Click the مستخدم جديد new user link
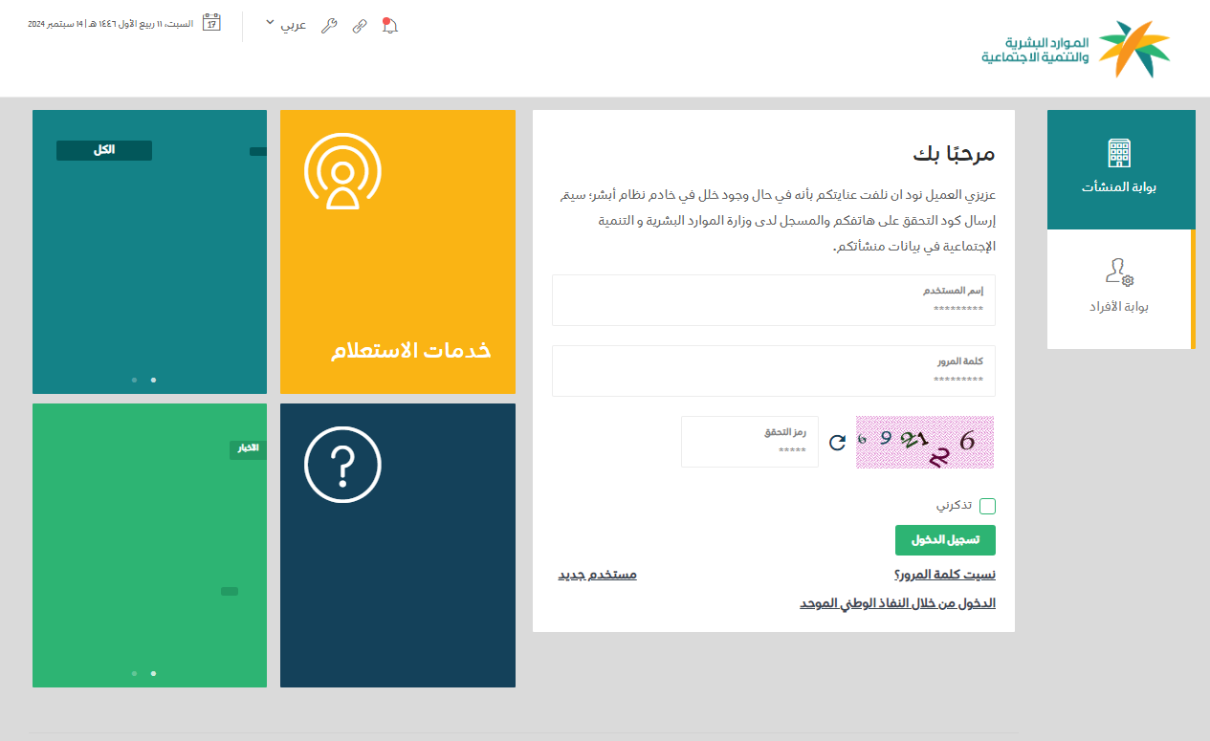Viewport: 1210px width, 741px height. click(x=597, y=575)
